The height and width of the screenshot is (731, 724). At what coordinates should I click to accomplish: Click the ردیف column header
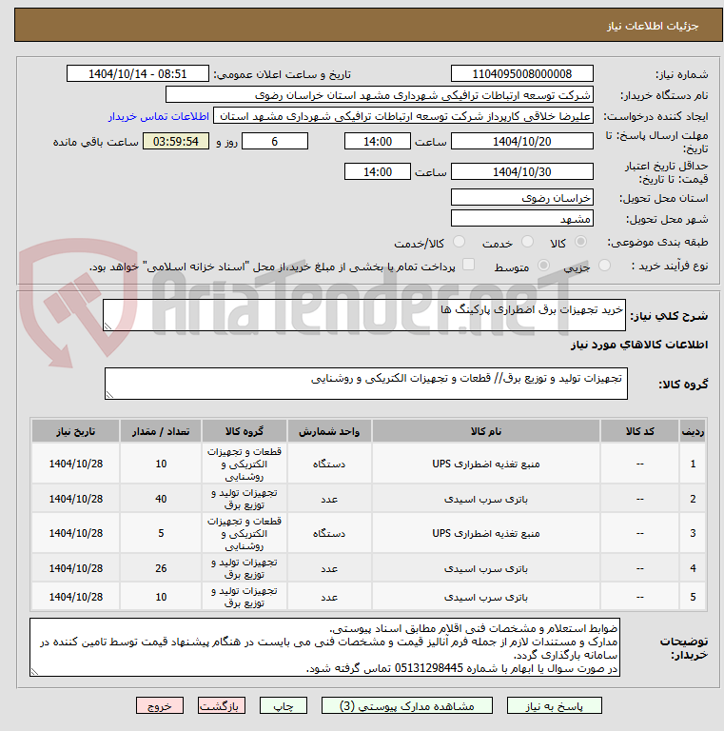click(693, 431)
